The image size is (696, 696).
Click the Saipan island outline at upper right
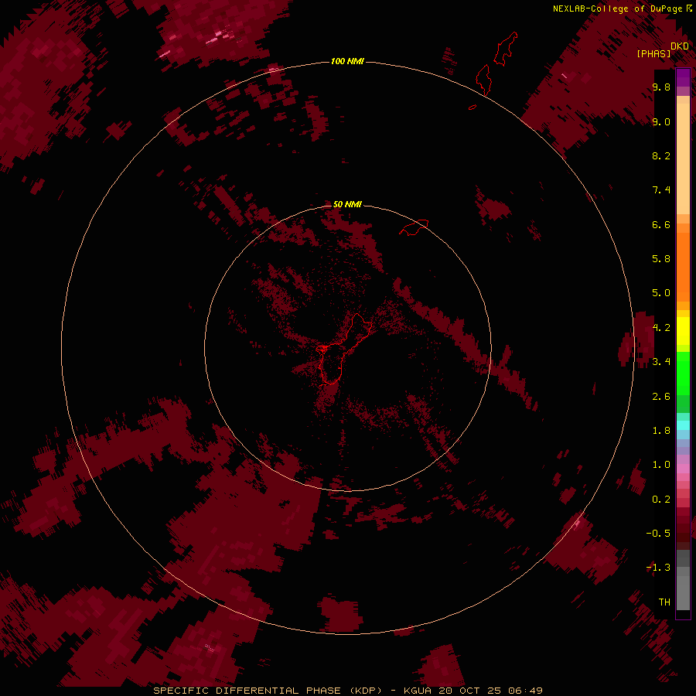506,49
